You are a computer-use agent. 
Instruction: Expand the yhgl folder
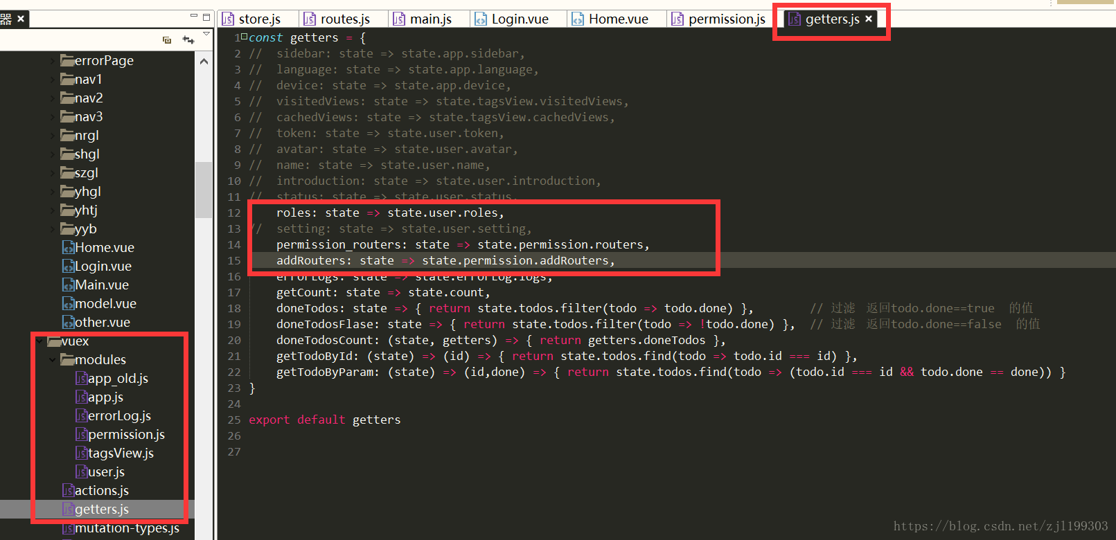pos(53,191)
